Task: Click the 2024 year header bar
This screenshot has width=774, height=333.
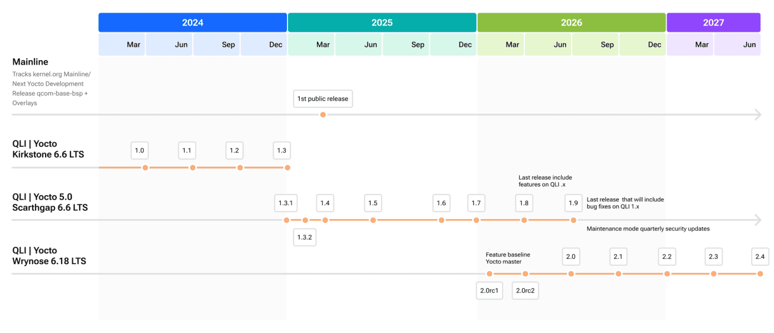Action: coord(192,23)
